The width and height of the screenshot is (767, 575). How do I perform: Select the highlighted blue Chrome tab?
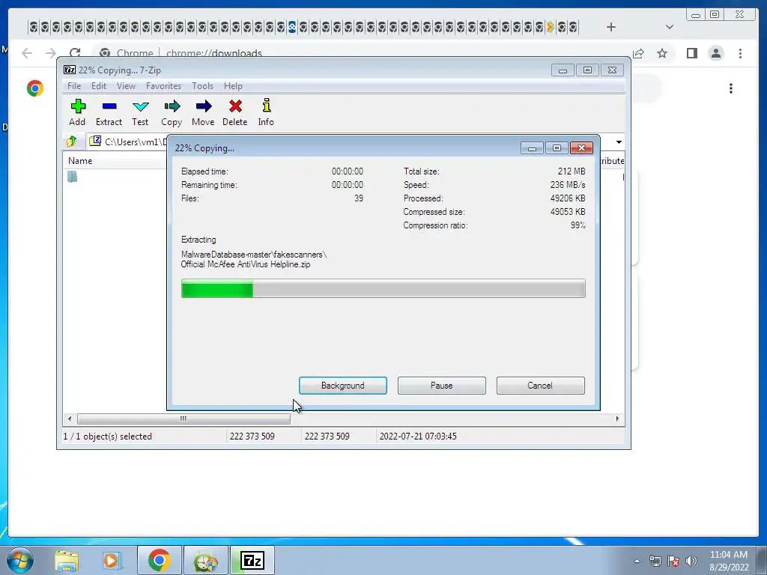(x=292, y=27)
